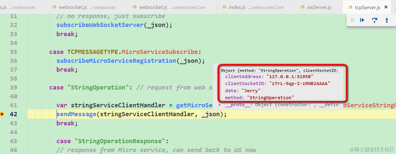Image resolution: width=396 pixels, height=154 pixels.
Task: Open websocket.js tab in websocketCore folder
Action: [172, 7]
